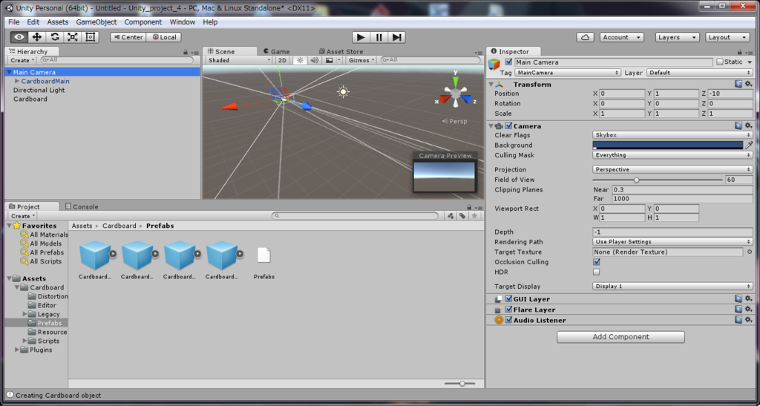
Task: Toggle Local handle rotation button
Action: pyautogui.click(x=164, y=37)
